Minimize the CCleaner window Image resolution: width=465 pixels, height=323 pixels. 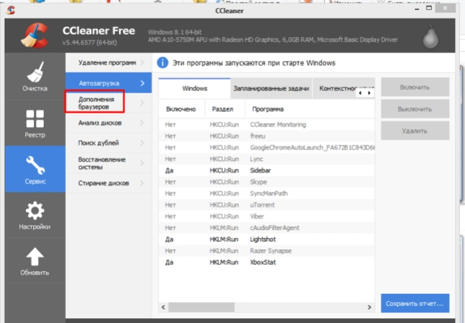[x=417, y=9]
